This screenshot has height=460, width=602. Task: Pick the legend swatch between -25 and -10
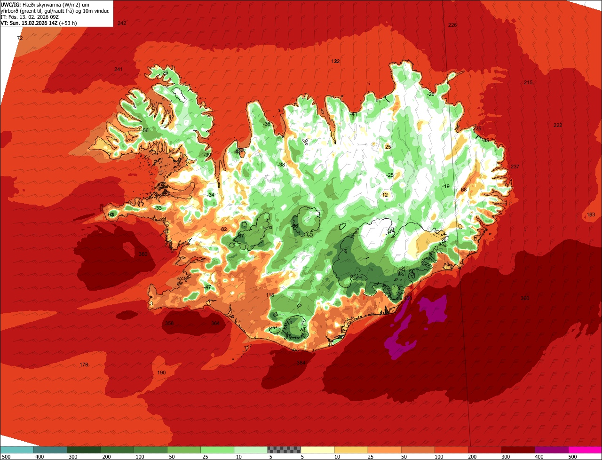point(217,449)
